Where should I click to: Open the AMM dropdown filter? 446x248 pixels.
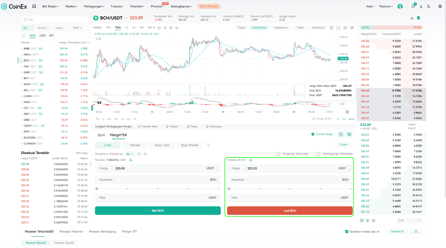coord(77,28)
